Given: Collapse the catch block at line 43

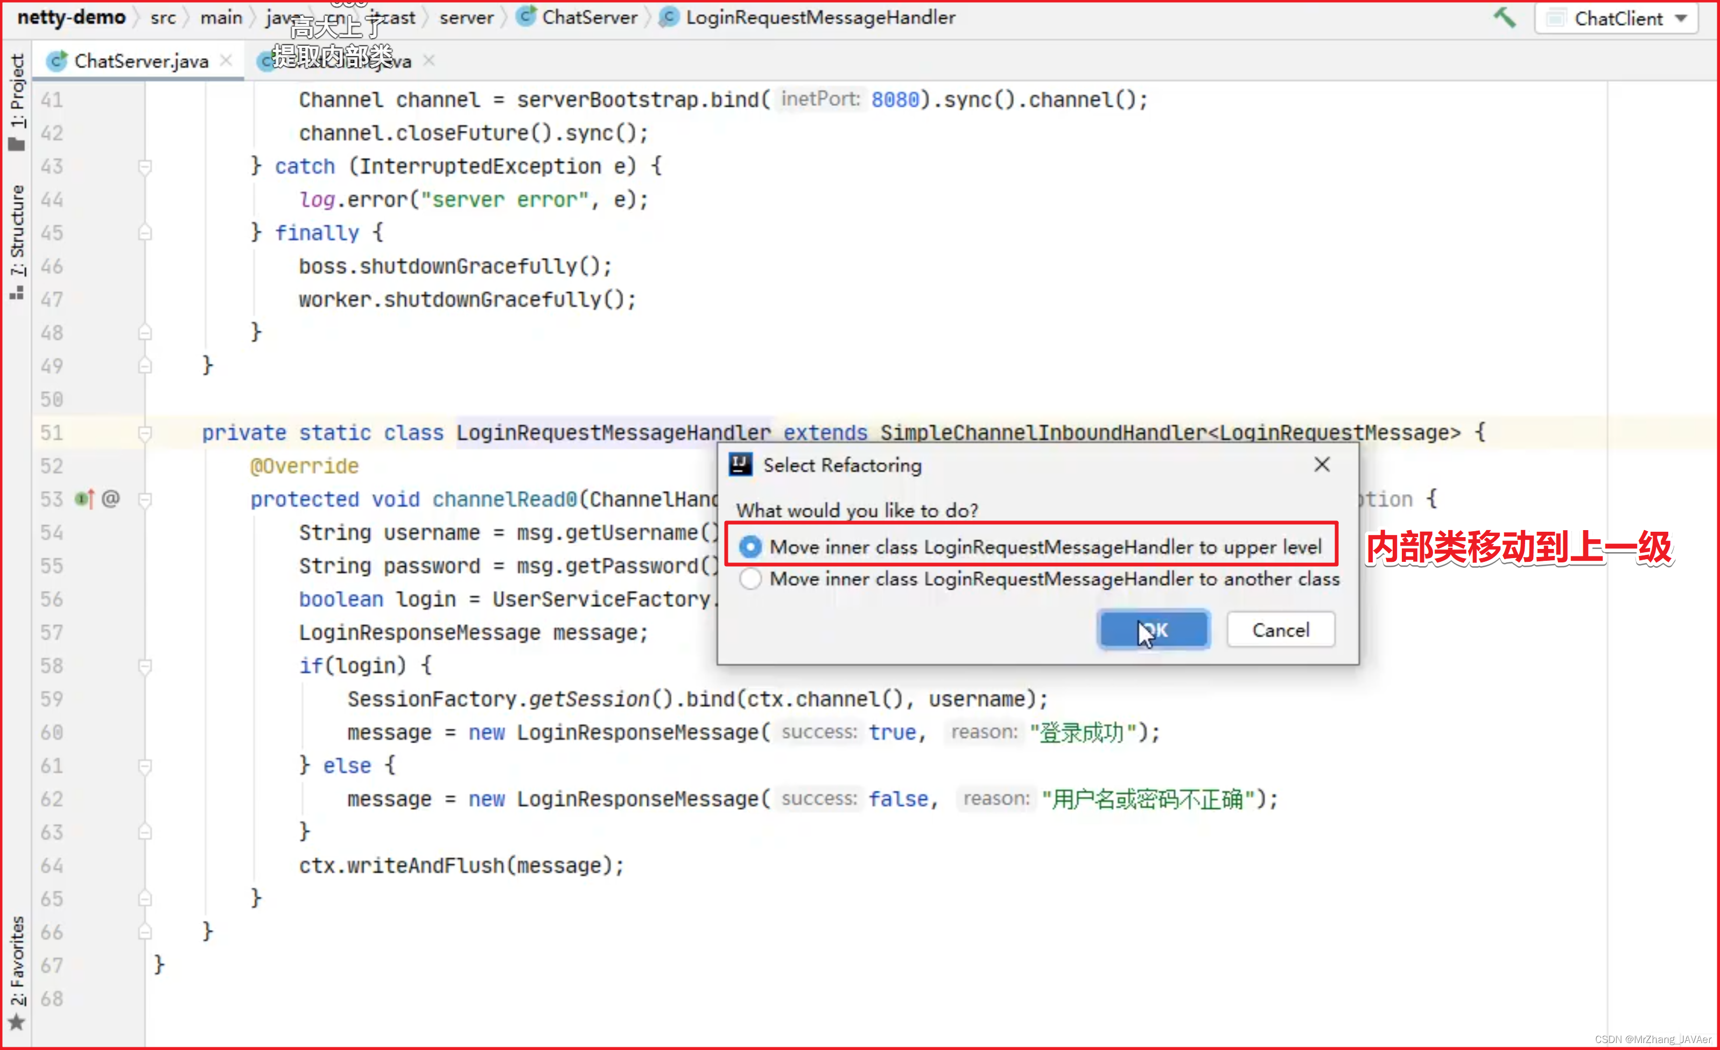Looking at the screenshot, I should [x=145, y=167].
